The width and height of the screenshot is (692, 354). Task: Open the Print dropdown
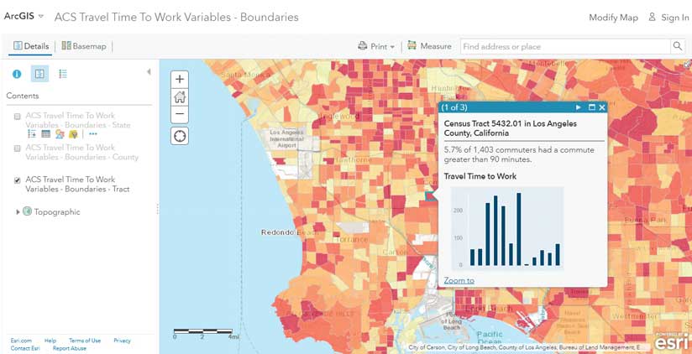pyautogui.click(x=376, y=46)
